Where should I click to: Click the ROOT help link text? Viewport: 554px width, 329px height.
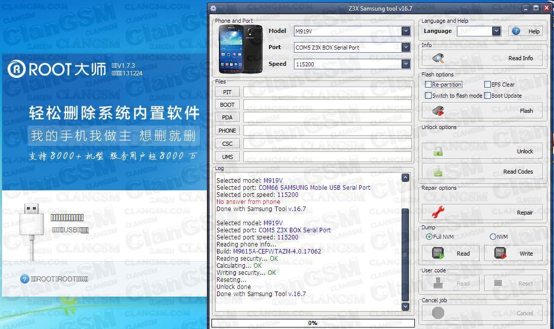(59, 279)
